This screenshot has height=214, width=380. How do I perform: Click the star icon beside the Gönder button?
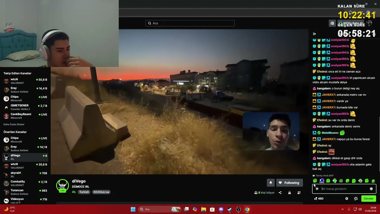356,199
